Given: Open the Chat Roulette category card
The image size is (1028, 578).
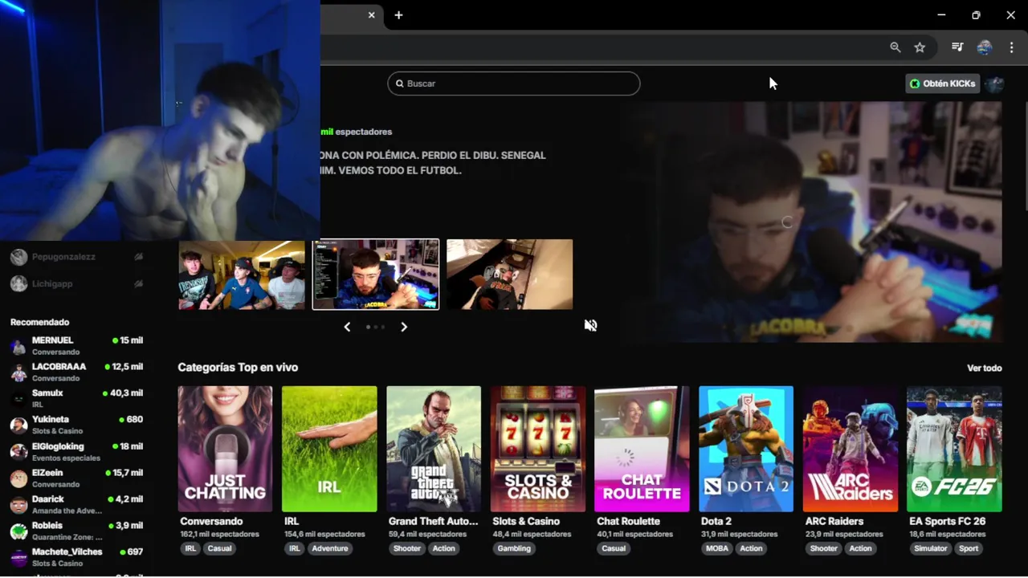Looking at the screenshot, I should [x=642, y=449].
